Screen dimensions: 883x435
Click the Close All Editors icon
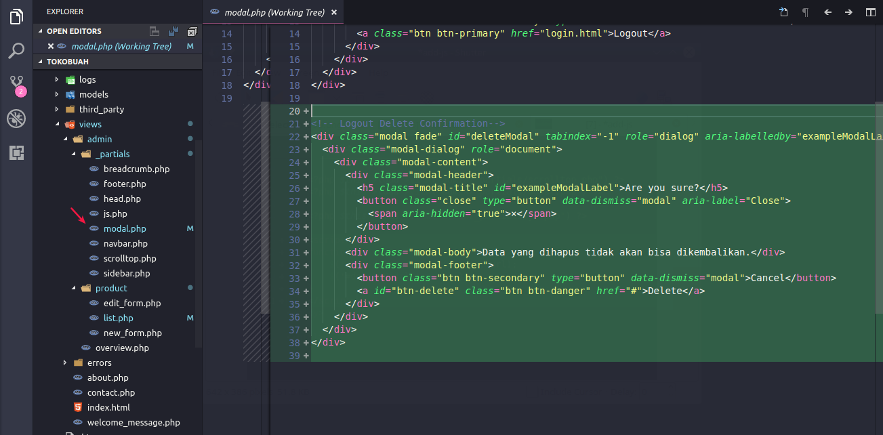pos(192,31)
